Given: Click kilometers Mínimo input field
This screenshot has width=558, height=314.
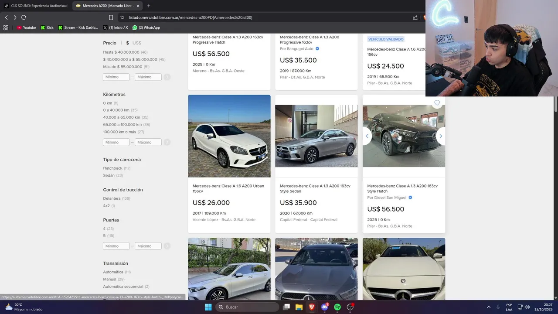Looking at the screenshot, I should click(116, 142).
